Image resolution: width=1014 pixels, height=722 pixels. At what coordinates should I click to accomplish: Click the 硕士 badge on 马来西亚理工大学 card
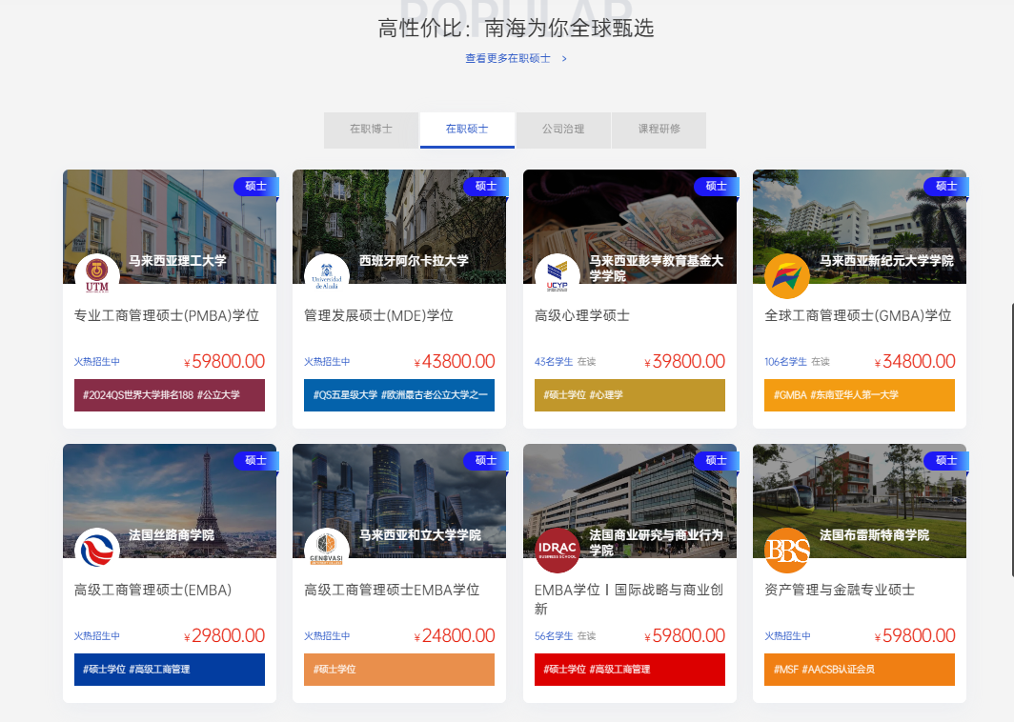coord(256,186)
